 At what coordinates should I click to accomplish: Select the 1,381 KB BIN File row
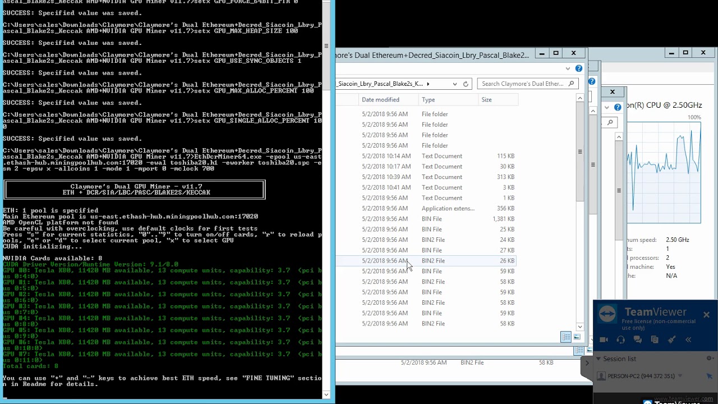[x=426, y=219]
